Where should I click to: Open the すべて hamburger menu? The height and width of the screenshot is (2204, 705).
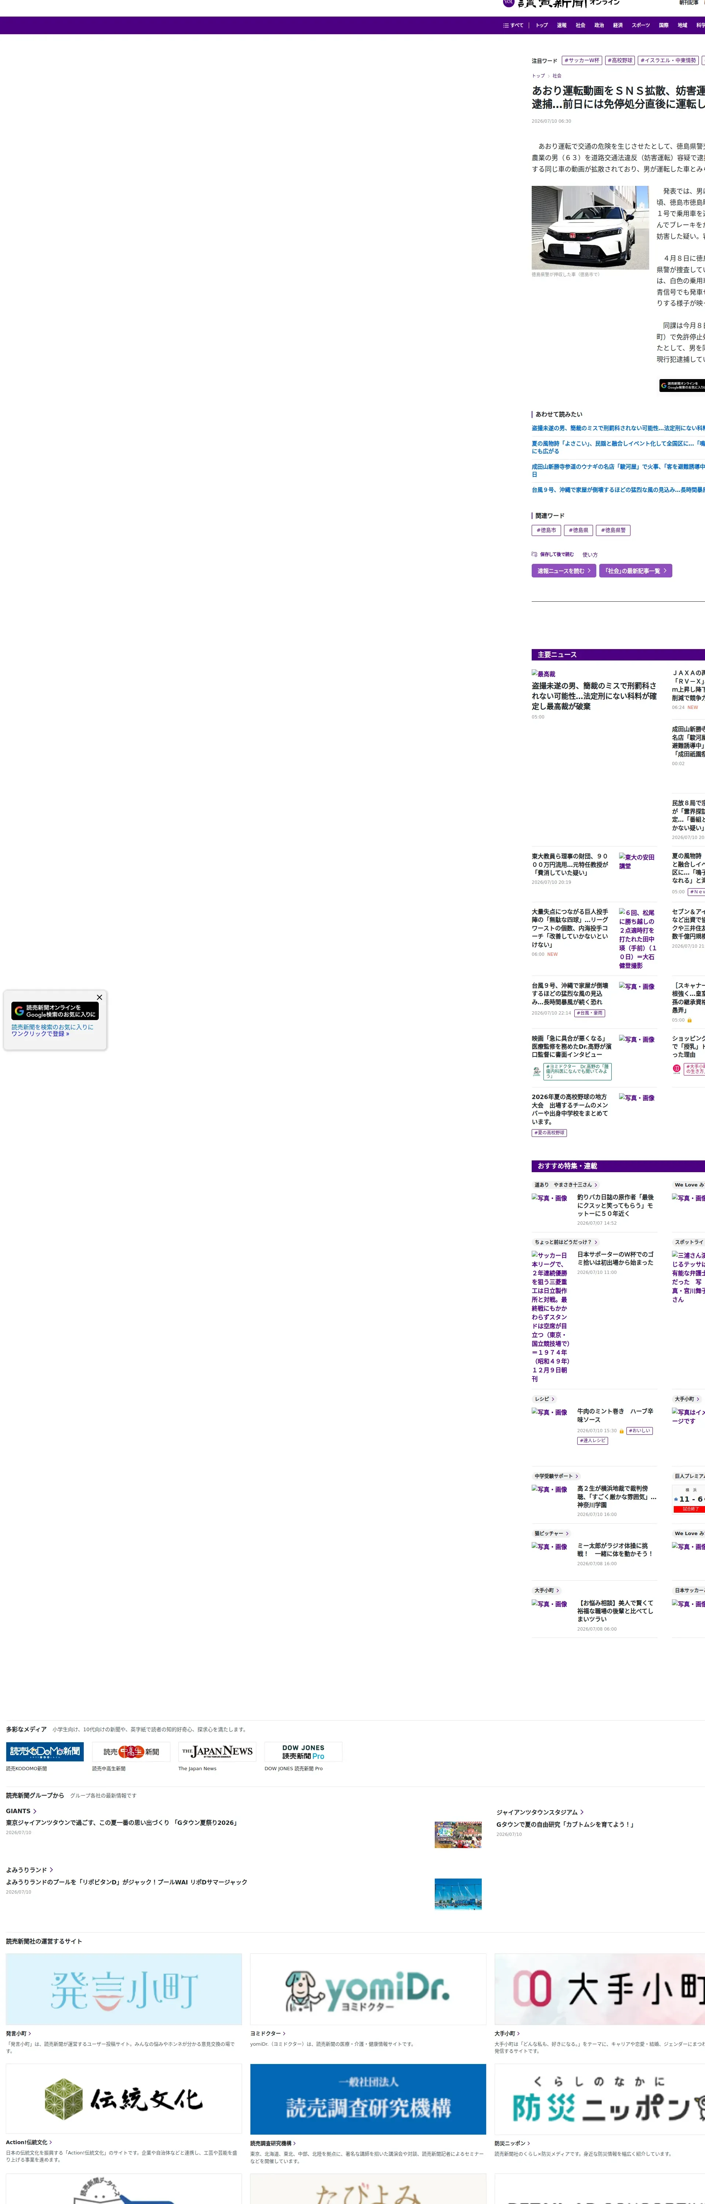513,26
